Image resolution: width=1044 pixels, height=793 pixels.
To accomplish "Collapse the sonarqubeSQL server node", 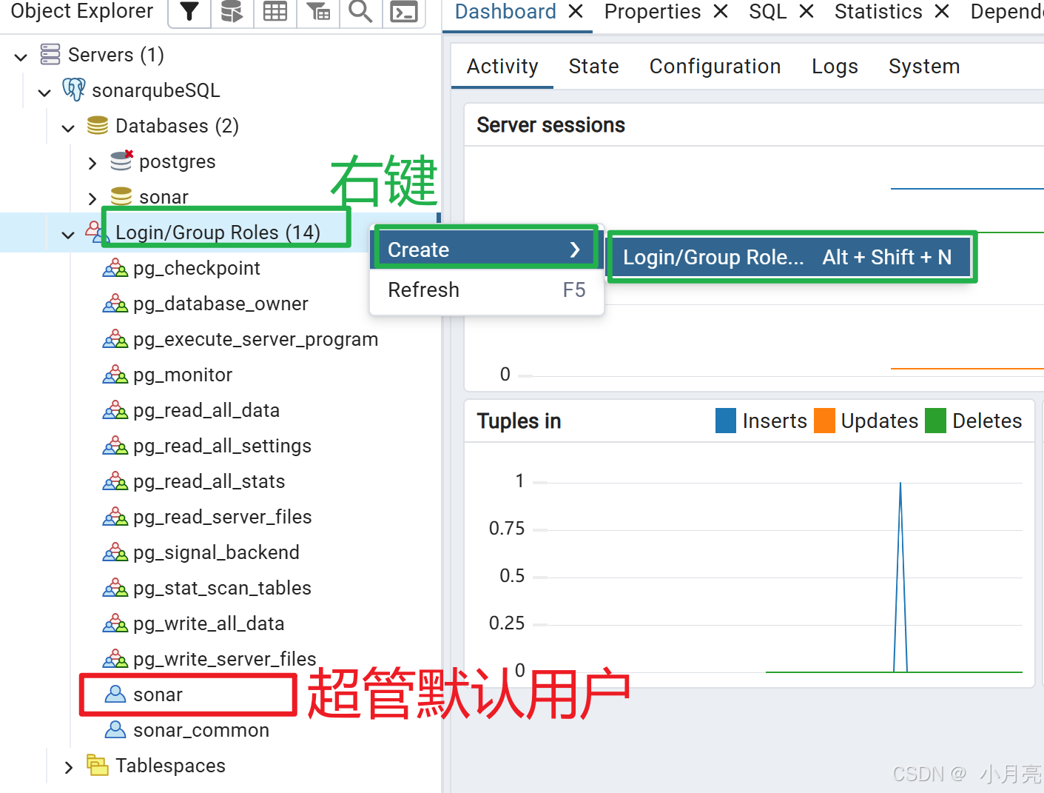I will point(44,92).
